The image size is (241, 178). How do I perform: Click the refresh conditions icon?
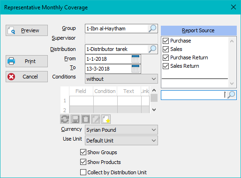65,119
